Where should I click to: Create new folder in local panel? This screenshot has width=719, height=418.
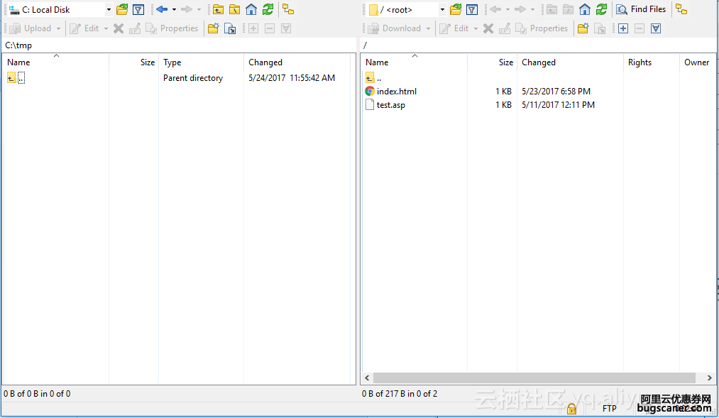pyautogui.click(x=213, y=28)
